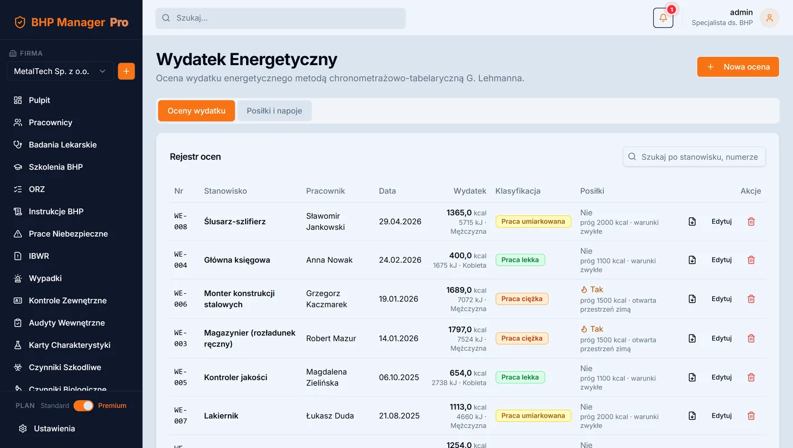Viewport: 793px width, 448px height.
Task: Expand the MetalTech Sp. z o.o. company dropdown
Action: click(x=60, y=71)
